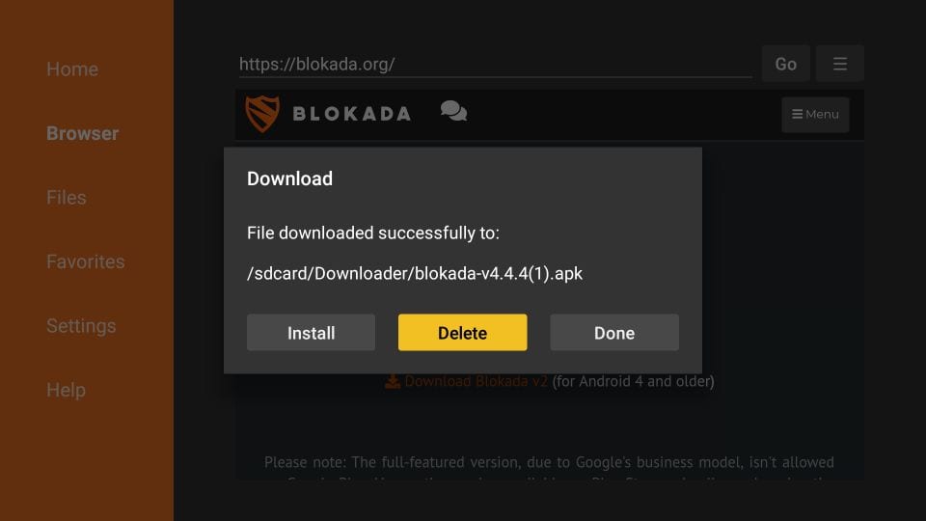Click the download arrow icon beside Blokada v2
The image size is (926, 521).
click(x=393, y=382)
